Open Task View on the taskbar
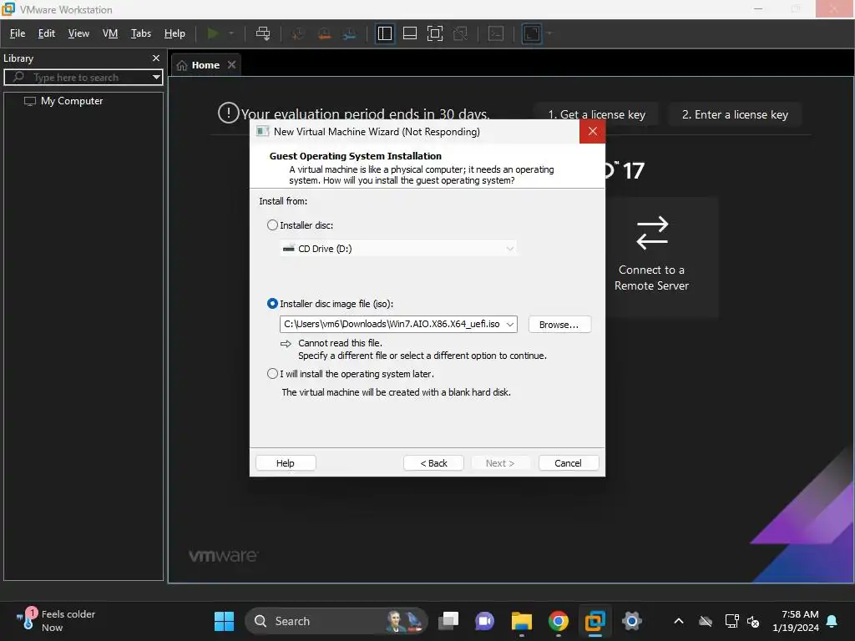This screenshot has height=641, width=855. point(448,621)
